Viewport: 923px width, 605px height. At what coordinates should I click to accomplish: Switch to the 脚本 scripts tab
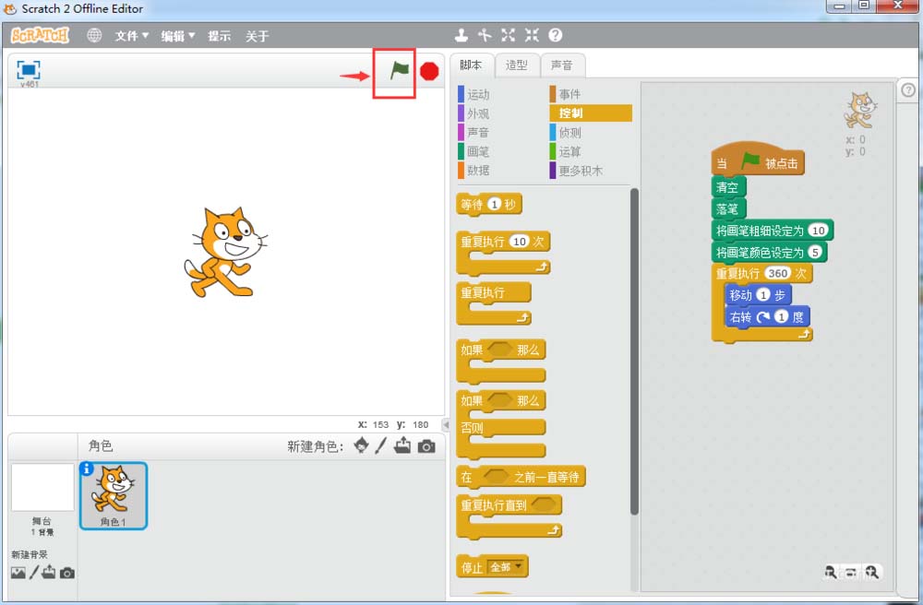[x=471, y=65]
